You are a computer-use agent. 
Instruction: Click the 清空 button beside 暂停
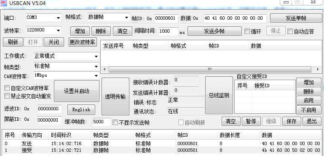(231, 121)
